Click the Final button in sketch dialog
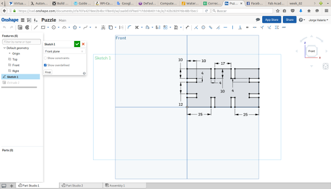The height and width of the screenshot is (189, 331). pyautogui.click(x=48, y=72)
